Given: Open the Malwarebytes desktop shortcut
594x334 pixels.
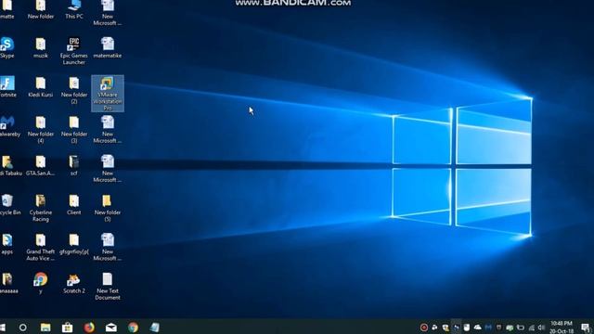Looking at the screenshot, I should pyautogui.click(x=9, y=126).
